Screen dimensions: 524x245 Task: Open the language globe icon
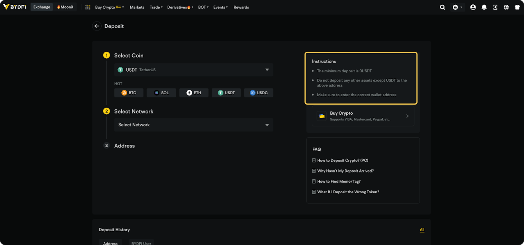pos(506,7)
